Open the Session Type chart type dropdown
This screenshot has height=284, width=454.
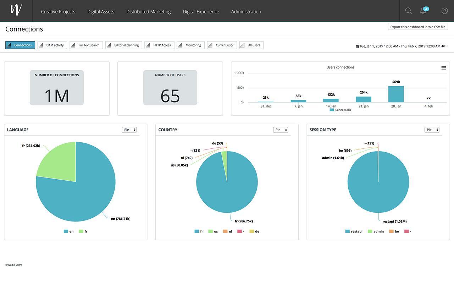pos(432,130)
